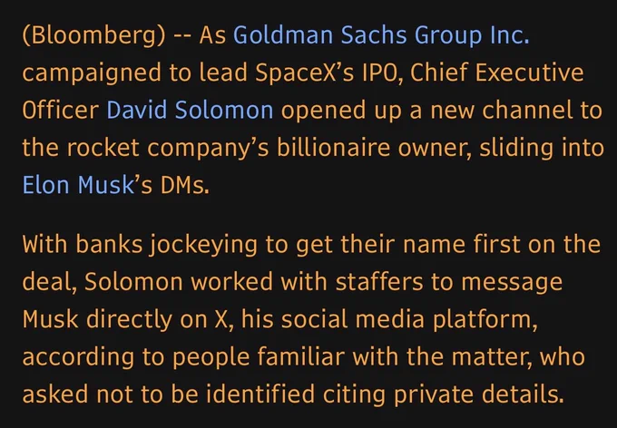Open the Goldman Sachs Group Inc. link
Image resolution: width=617 pixels, height=428 pixels.
[381, 35]
